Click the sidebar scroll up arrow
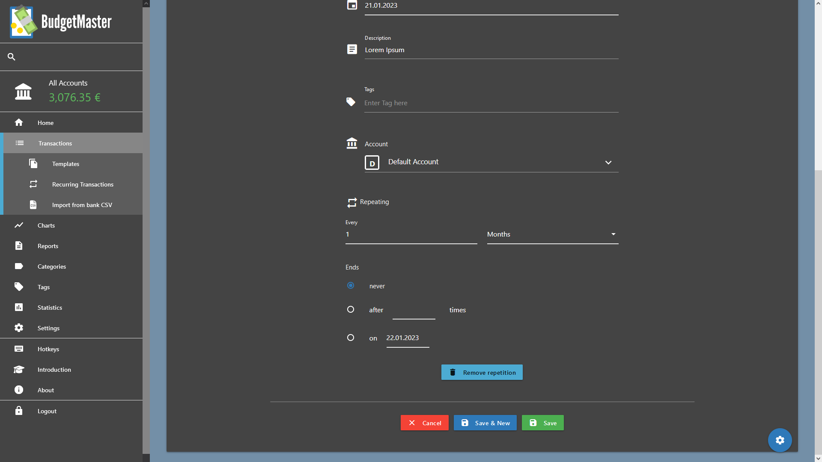Viewport: 822px width, 462px height. tap(146, 3)
